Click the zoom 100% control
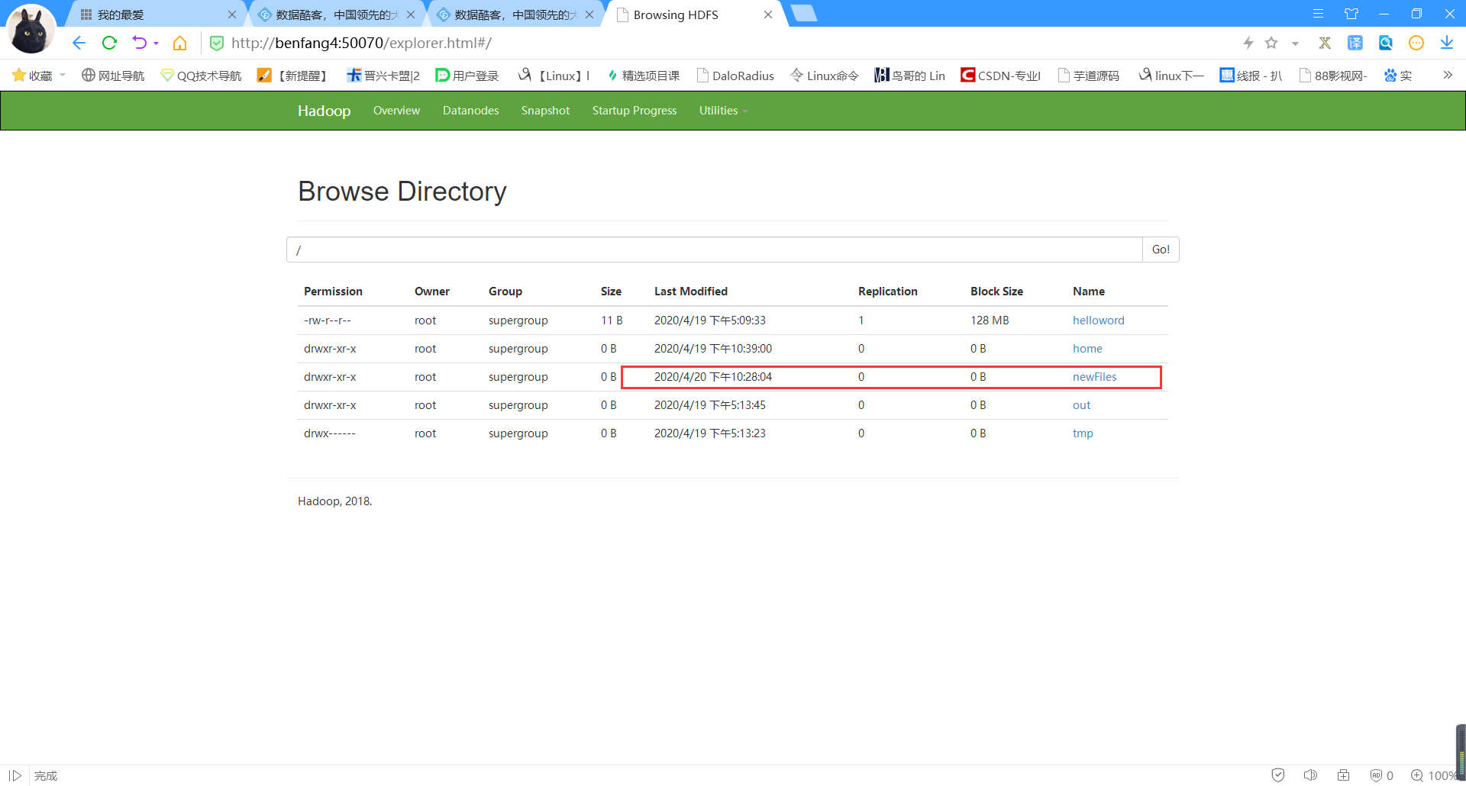 tap(1434, 775)
